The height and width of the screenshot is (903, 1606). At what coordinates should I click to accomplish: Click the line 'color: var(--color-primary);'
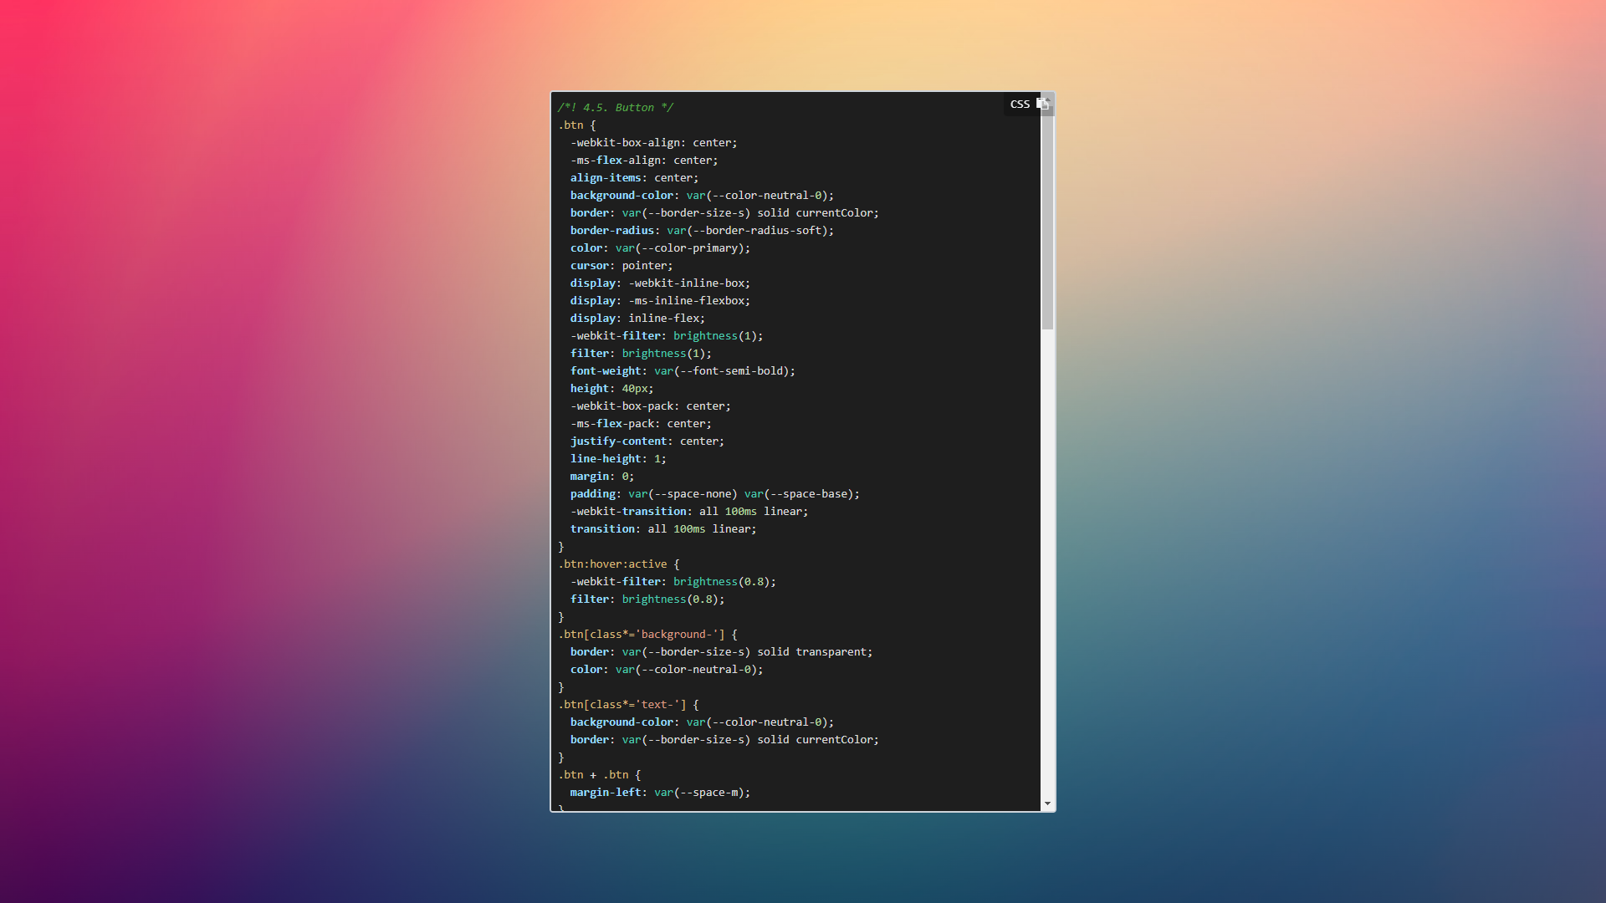pyautogui.click(x=660, y=248)
